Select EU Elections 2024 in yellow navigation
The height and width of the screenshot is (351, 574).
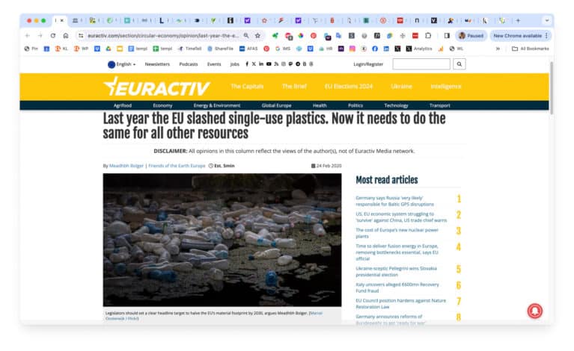pyautogui.click(x=347, y=87)
